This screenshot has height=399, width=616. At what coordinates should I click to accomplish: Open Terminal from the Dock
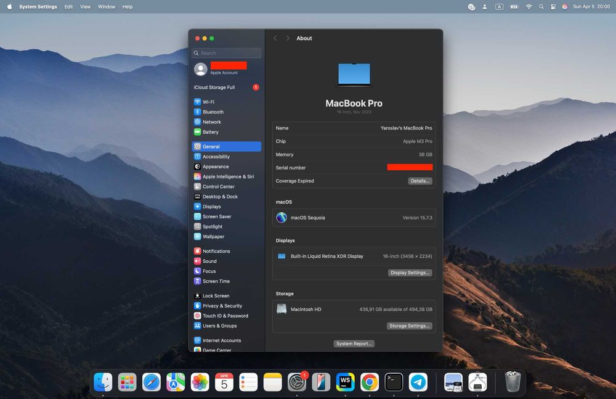tap(394, 382)
